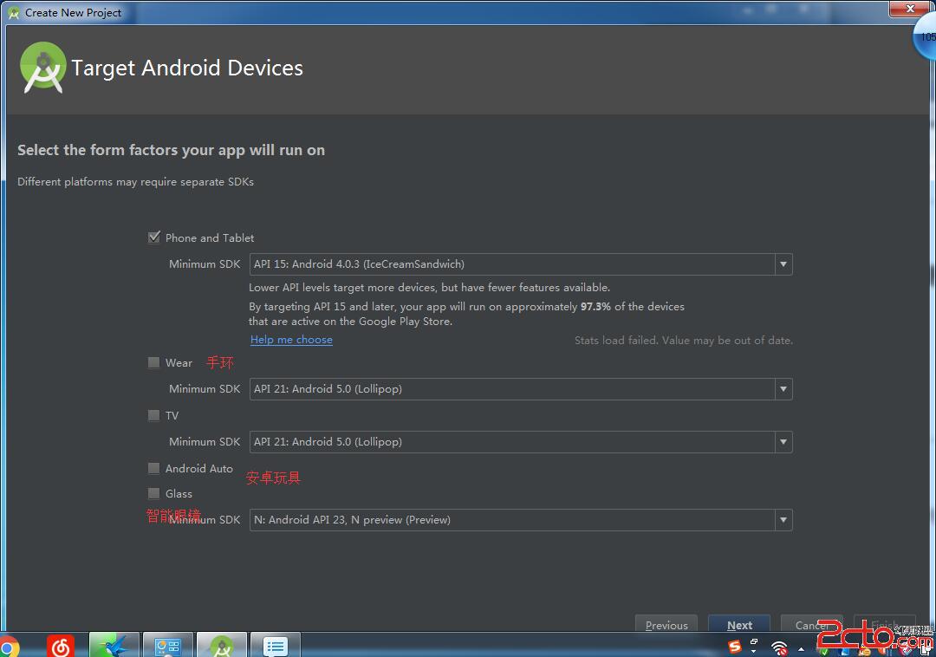Viewport: 936px width, 657px height.
Task: Click 'Different platforms may require separate SDKs' text
Action: (135, 181)
